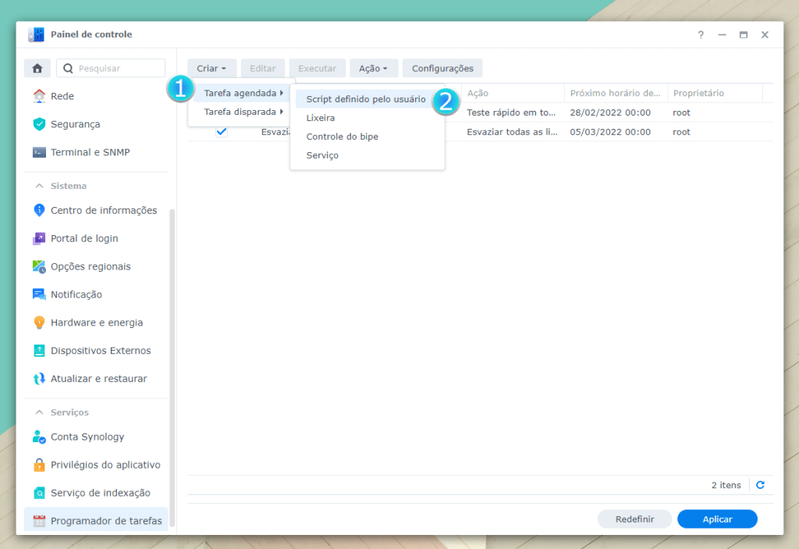Open Rede network icon in sidebar
799x549 pixels.
coord(39,96)
